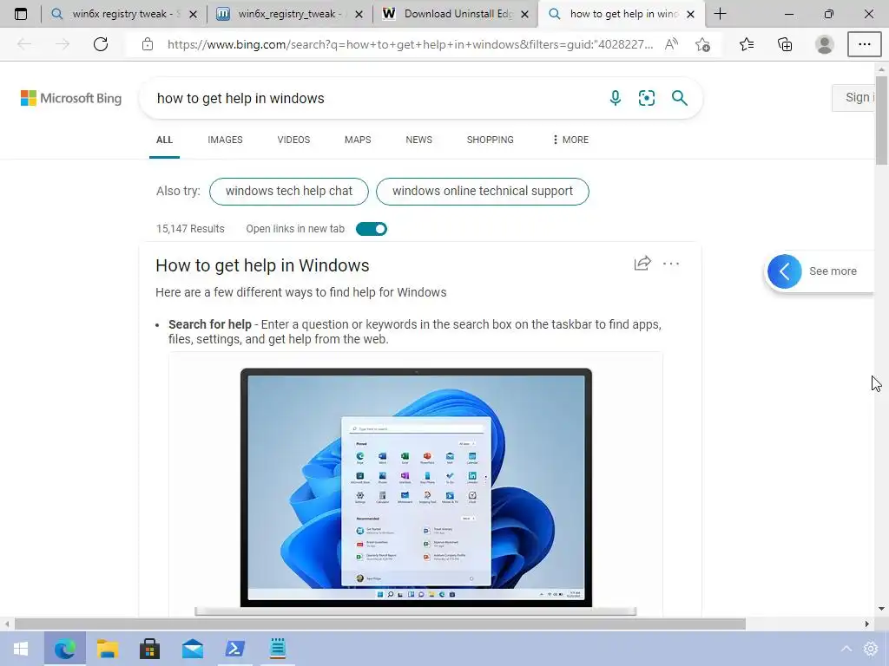
Task: Select the ALL results tab
Action: click(x=164, y=140)
